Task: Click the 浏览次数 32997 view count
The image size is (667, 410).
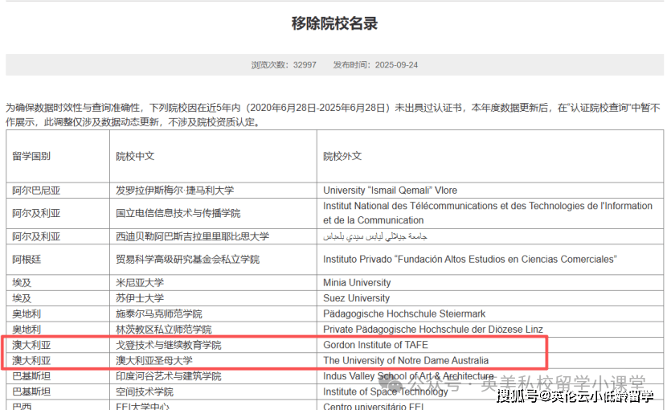Action: coord(284,65)
